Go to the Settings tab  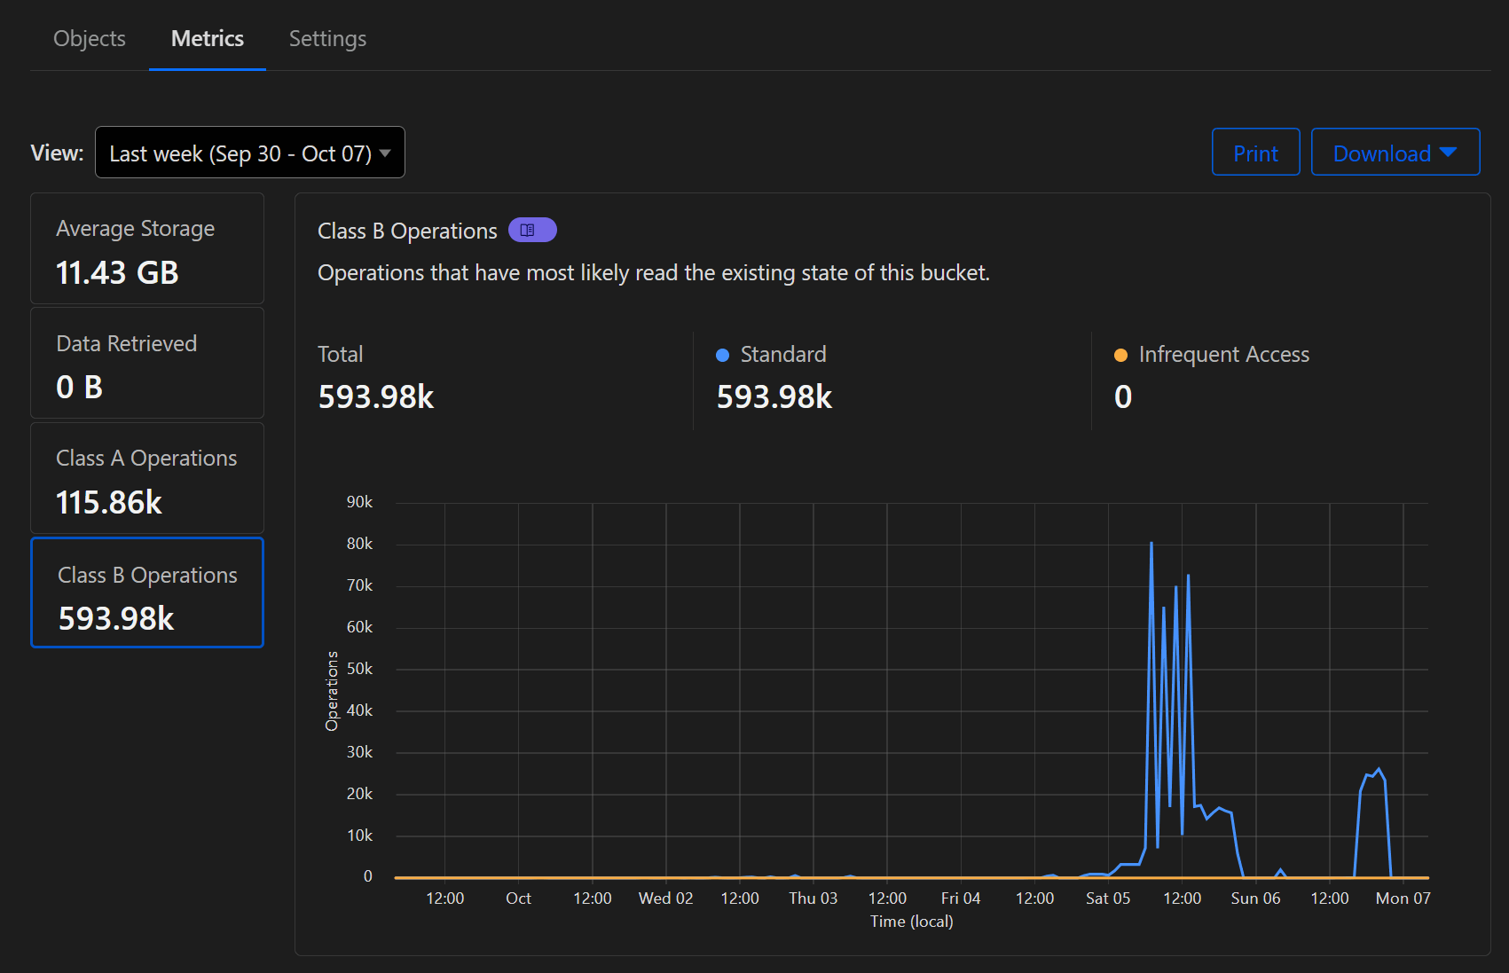[x=327, y=39]
